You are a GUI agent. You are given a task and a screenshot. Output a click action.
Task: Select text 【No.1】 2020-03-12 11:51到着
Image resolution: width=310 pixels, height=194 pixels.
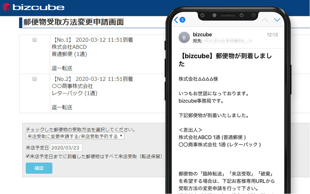(92, 40)
